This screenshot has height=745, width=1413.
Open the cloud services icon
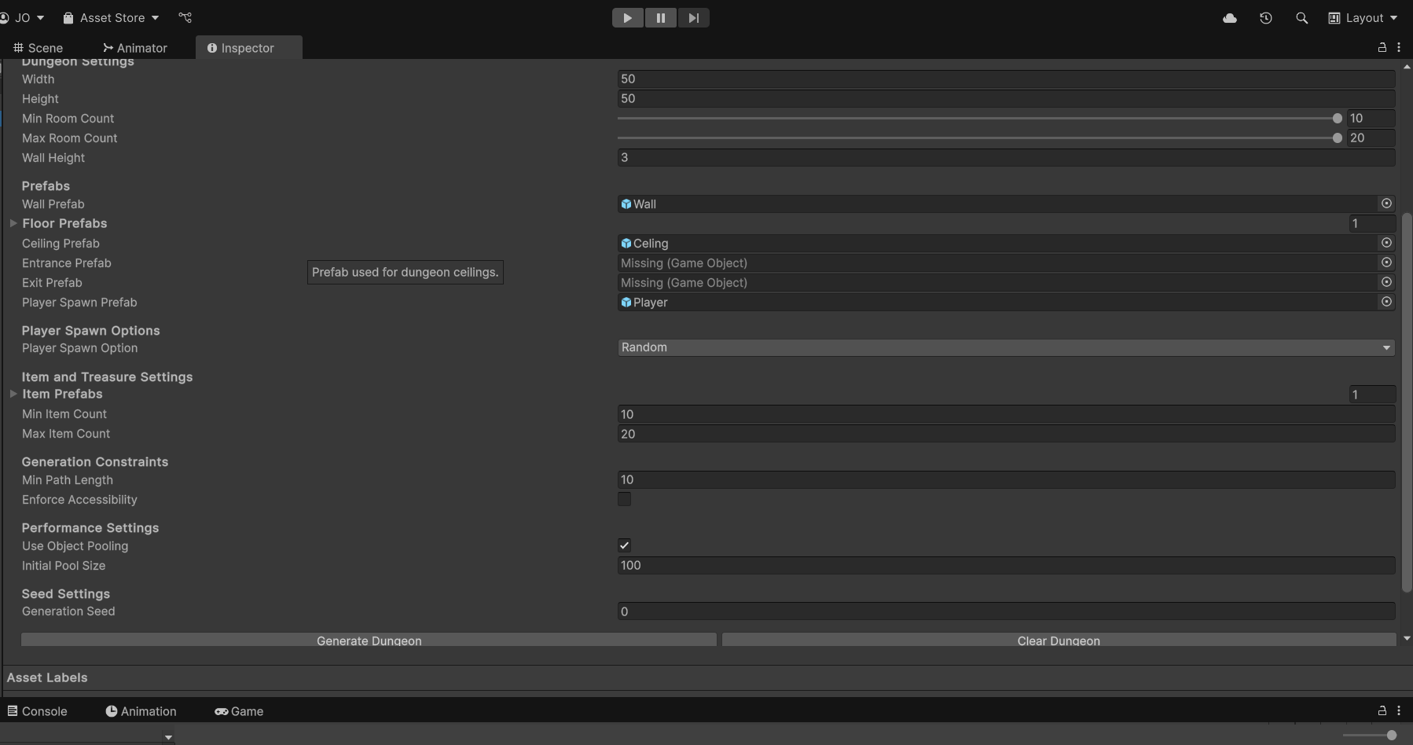tap(1230, 18)
